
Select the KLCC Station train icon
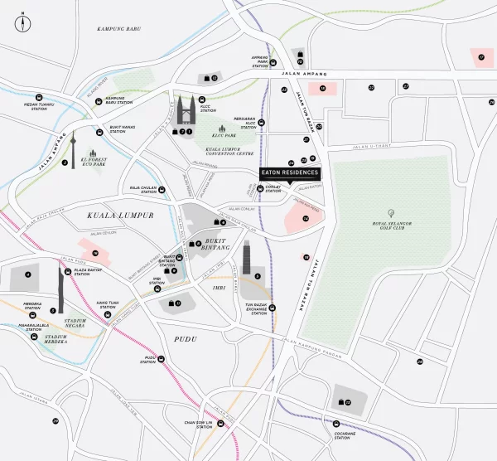202,99
